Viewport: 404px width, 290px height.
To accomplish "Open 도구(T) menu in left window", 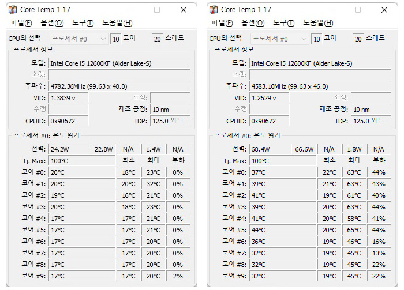I will tap(83, 23).
